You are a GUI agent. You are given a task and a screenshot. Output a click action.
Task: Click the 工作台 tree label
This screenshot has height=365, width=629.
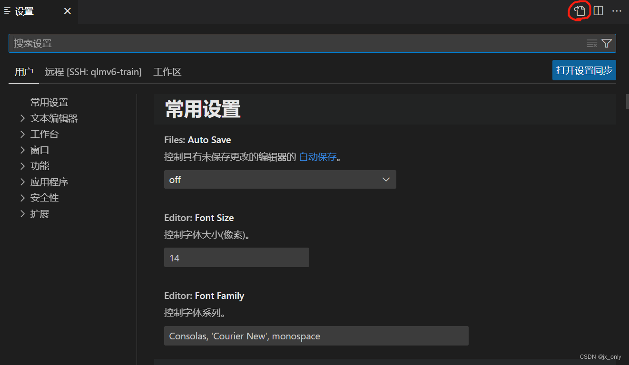(x=45, y=134)
